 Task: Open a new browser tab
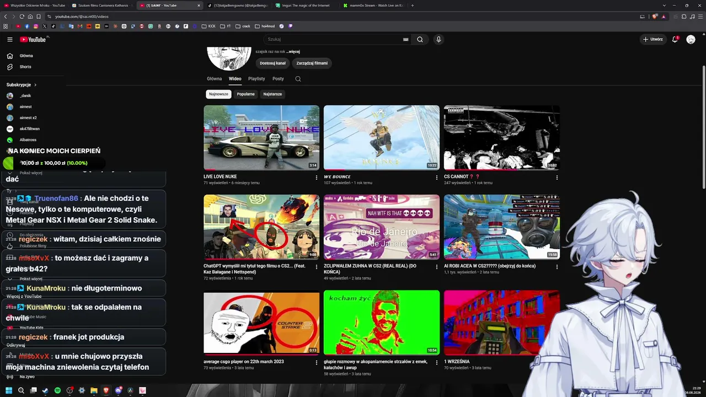tap(413, 6)
